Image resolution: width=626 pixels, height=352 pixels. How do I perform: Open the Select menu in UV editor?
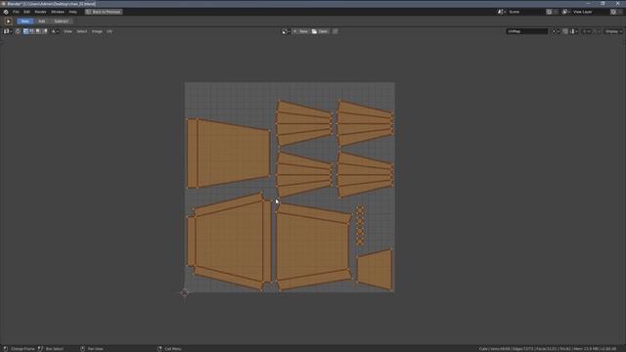pyautogui.click(x=82, y=31)
